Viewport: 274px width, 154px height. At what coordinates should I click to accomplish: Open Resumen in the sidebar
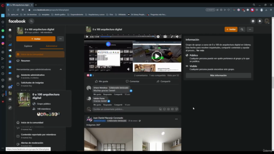[26, 61]
